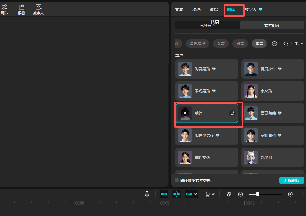This screenshot has width=306, height=216.
Task: Pause the 萌娃 voice preview
Action: tap(185, 113)
